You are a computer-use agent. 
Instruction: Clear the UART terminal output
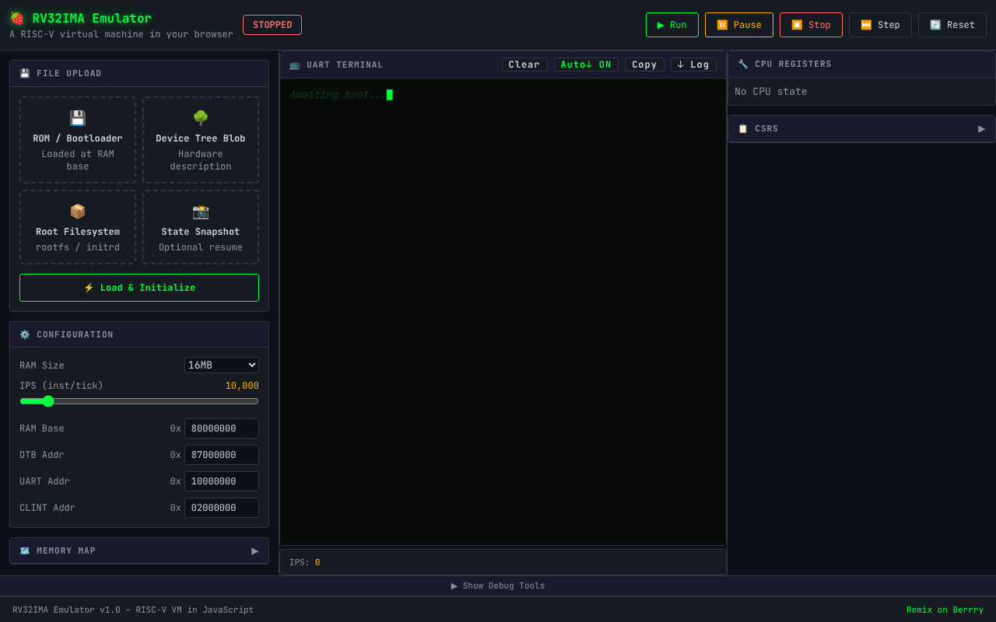click(x=524, y=65)
